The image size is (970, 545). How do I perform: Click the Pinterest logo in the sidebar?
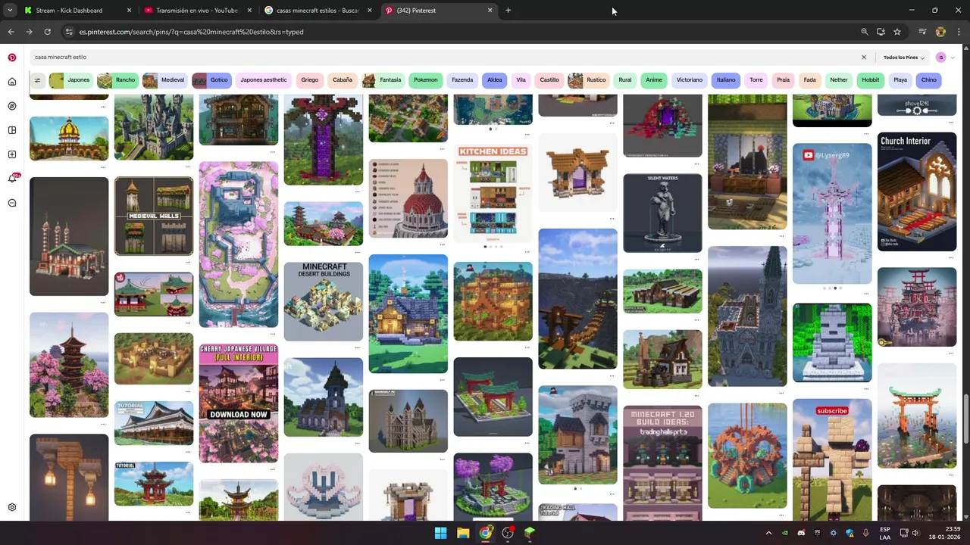coord(12,58)
